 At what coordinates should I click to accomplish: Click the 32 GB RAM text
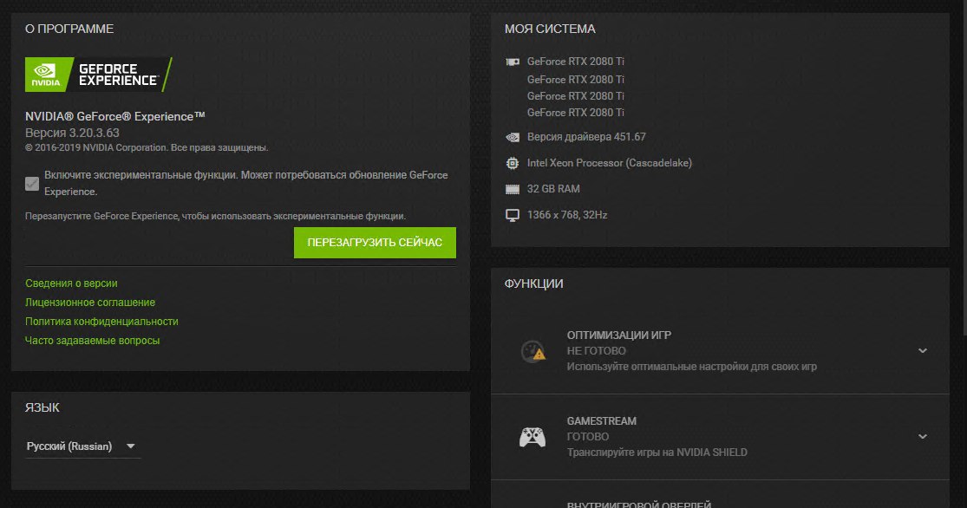(553, 189)
